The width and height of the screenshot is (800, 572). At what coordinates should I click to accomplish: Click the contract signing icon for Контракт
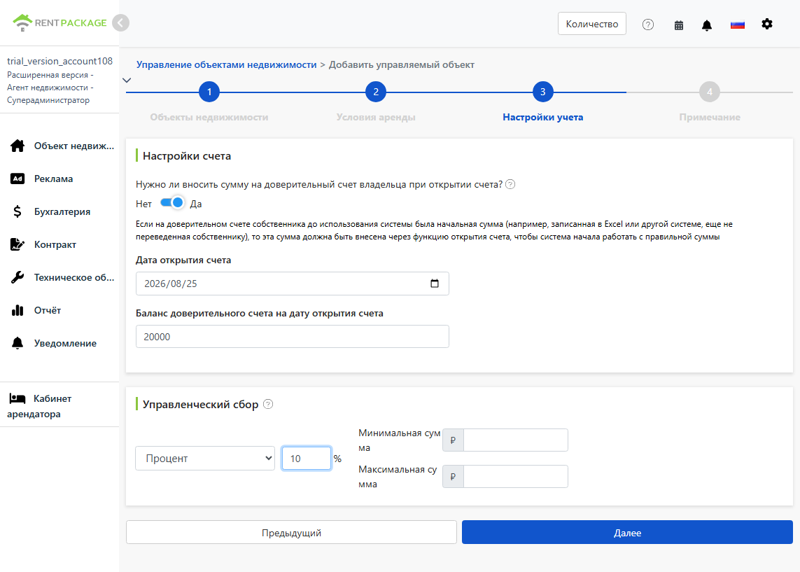click(17, 244)
